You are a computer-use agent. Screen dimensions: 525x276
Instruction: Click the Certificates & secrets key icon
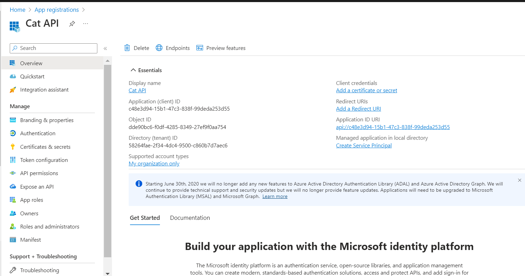coord(13,147)
